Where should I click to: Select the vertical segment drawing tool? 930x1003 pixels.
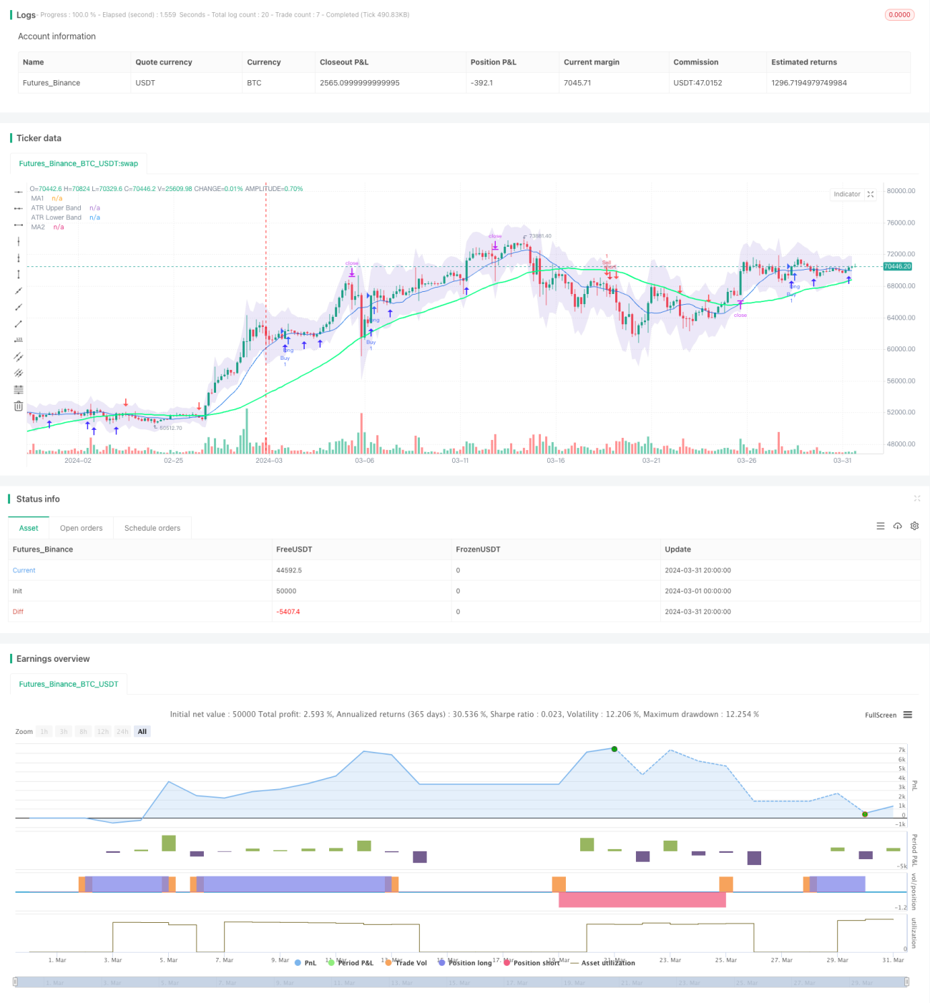19,274
